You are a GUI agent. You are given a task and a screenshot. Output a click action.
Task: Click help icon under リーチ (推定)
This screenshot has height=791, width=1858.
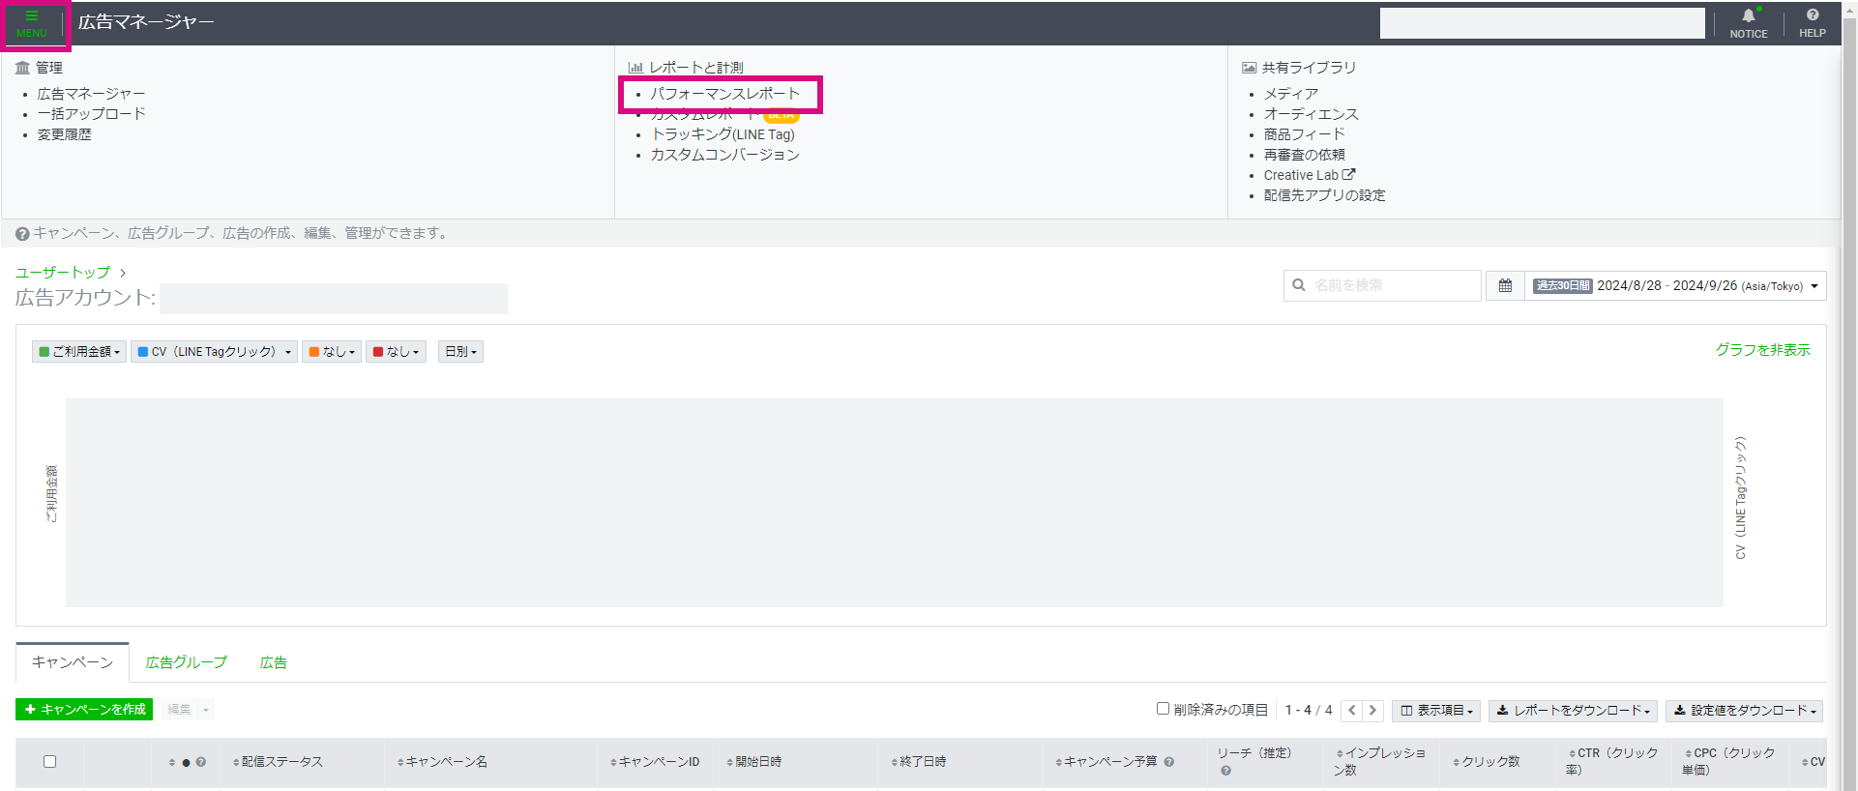coord(1225,771)
